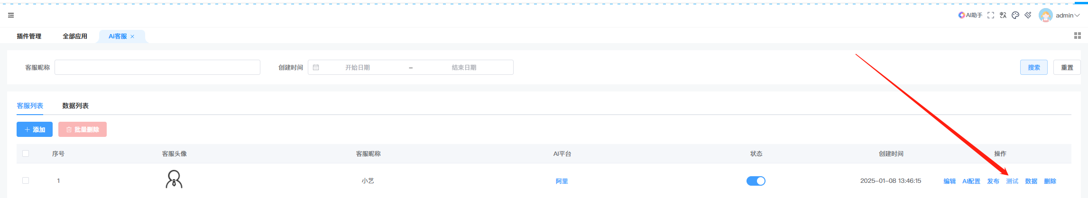Click the clear cache brush icon

coord(1028,15)
